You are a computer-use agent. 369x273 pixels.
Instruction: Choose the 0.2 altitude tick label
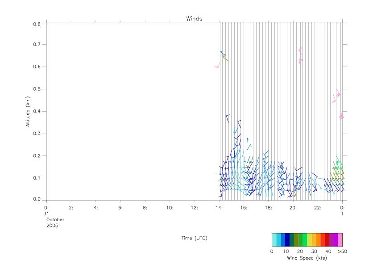point(37,155)
